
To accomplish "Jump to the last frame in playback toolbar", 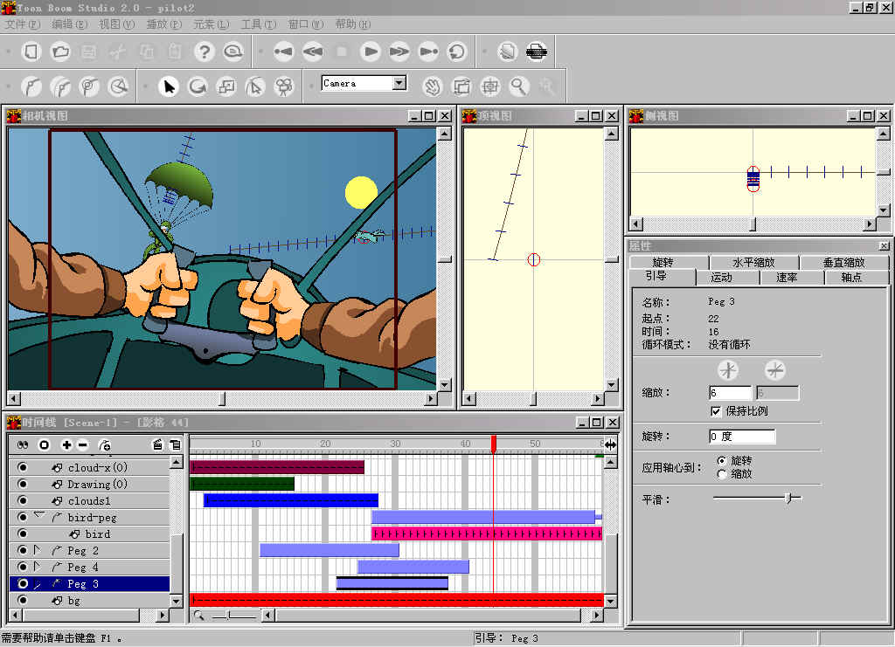I will [x=428, y=52].
